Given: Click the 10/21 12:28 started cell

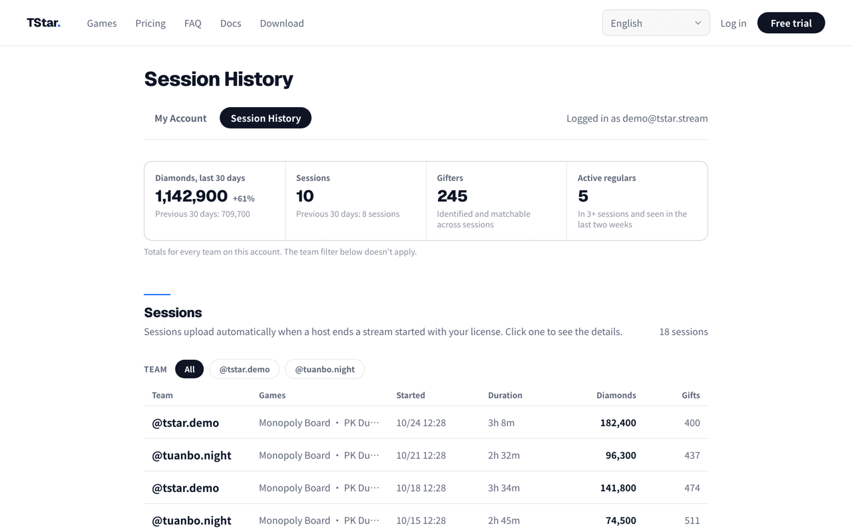Looking at the screenshot, I should (x=421, y=455).
